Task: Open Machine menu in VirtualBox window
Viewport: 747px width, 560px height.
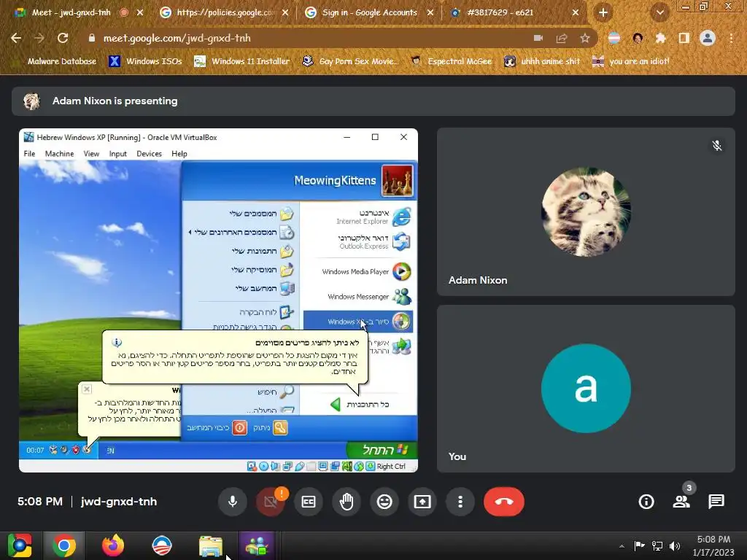Action: pos(60,154)
